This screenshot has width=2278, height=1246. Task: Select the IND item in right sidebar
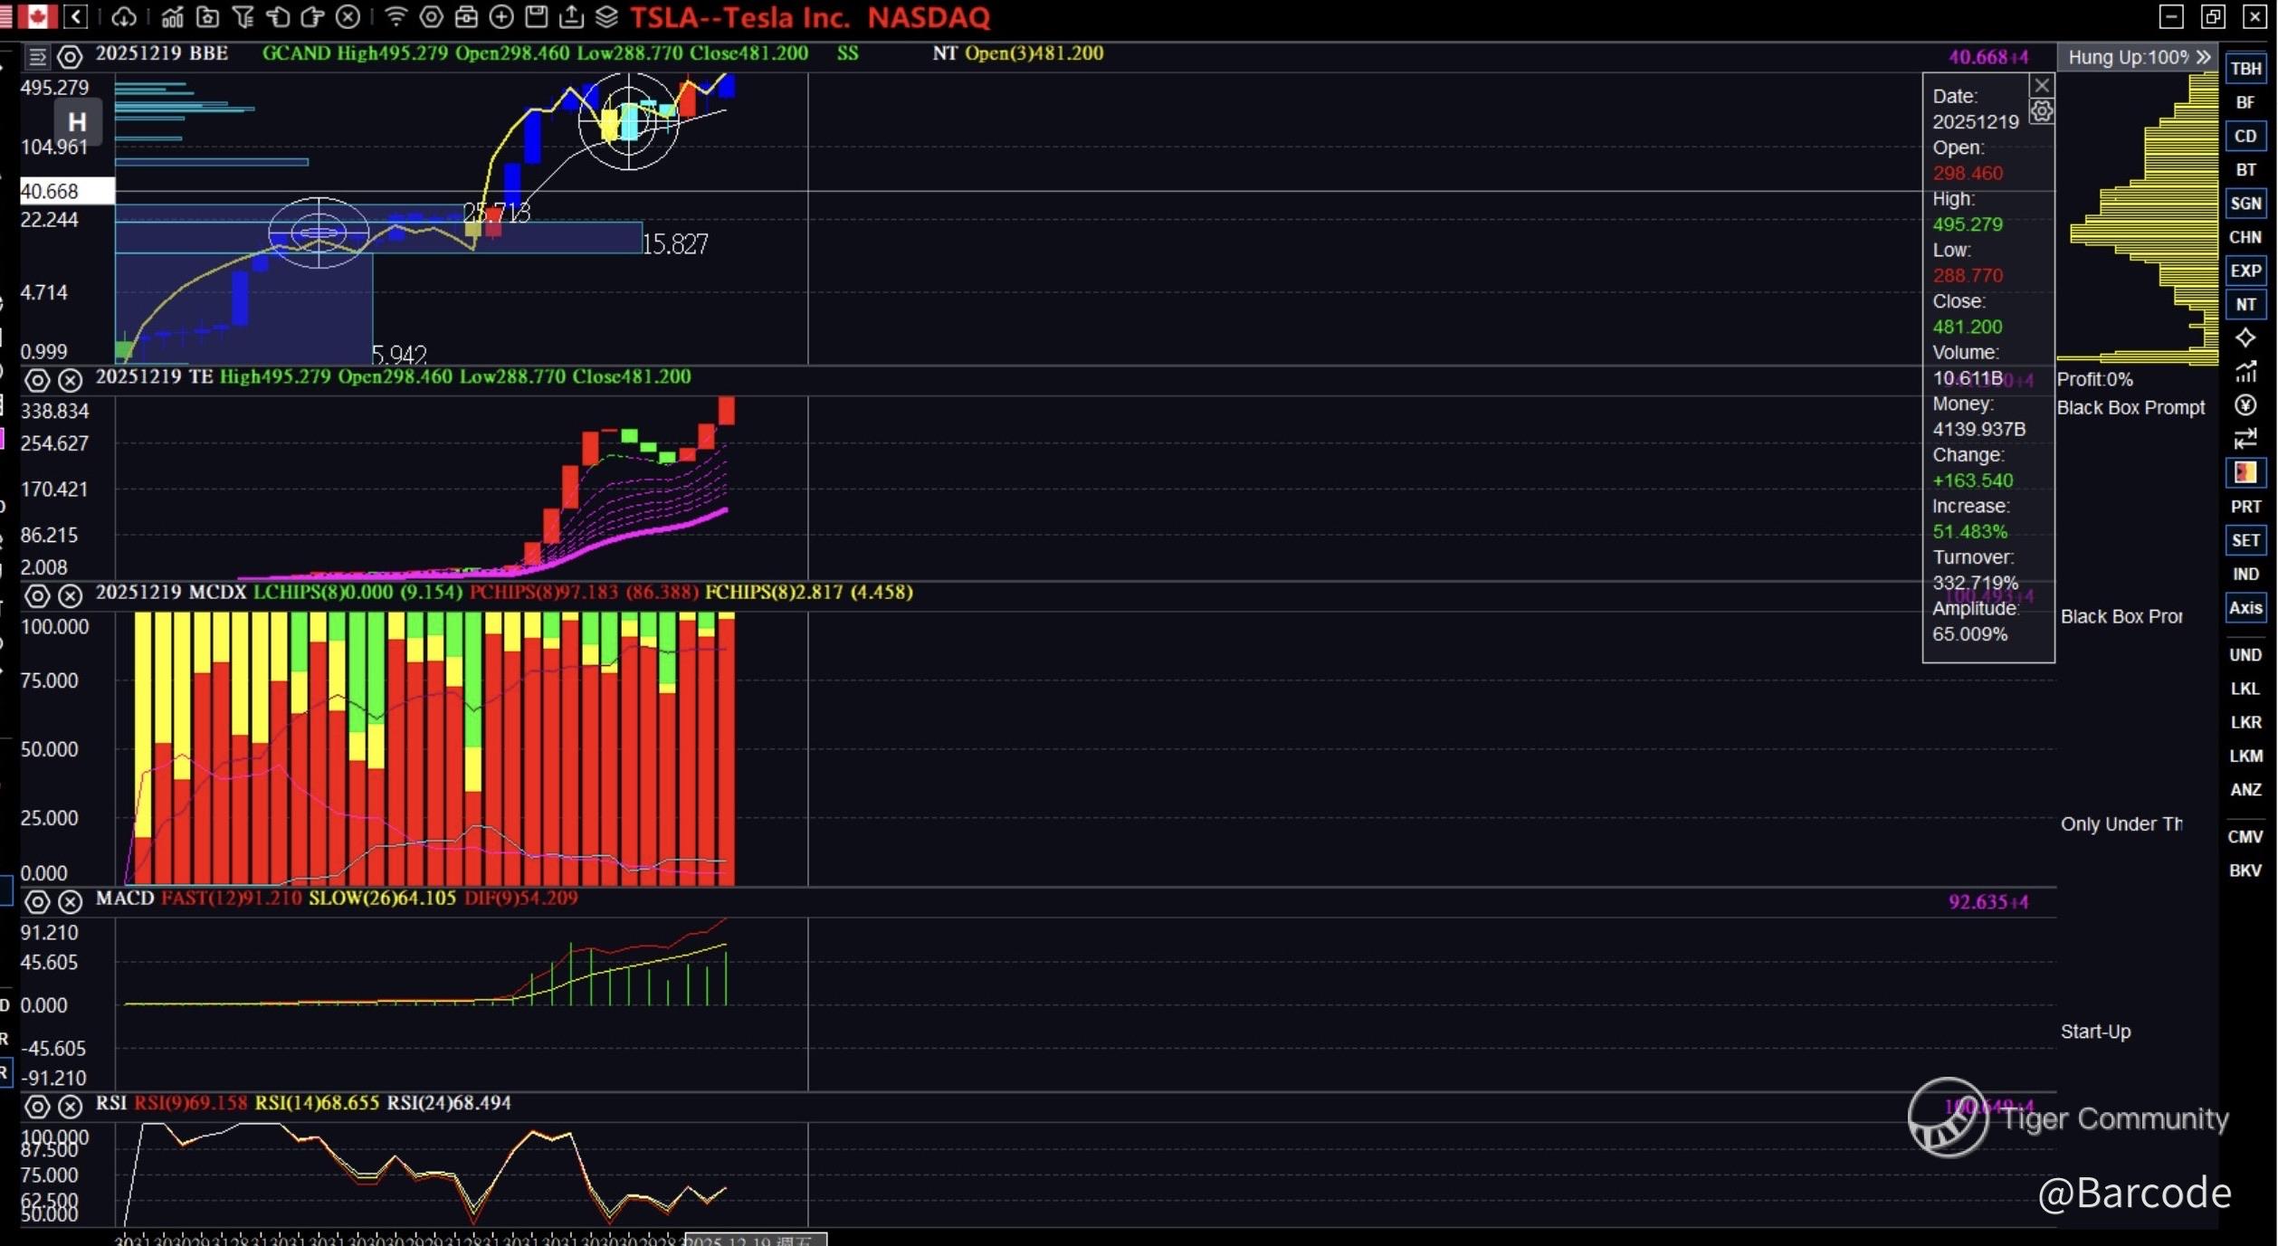point(2245,574)
